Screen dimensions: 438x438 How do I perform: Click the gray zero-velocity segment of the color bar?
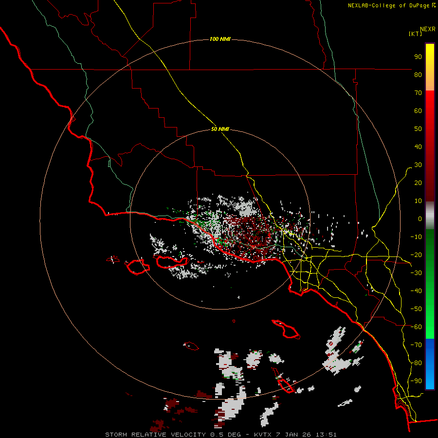tap(430, 217)
